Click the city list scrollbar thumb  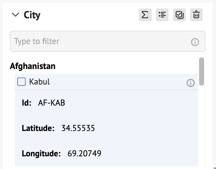[x=202, y=71]
